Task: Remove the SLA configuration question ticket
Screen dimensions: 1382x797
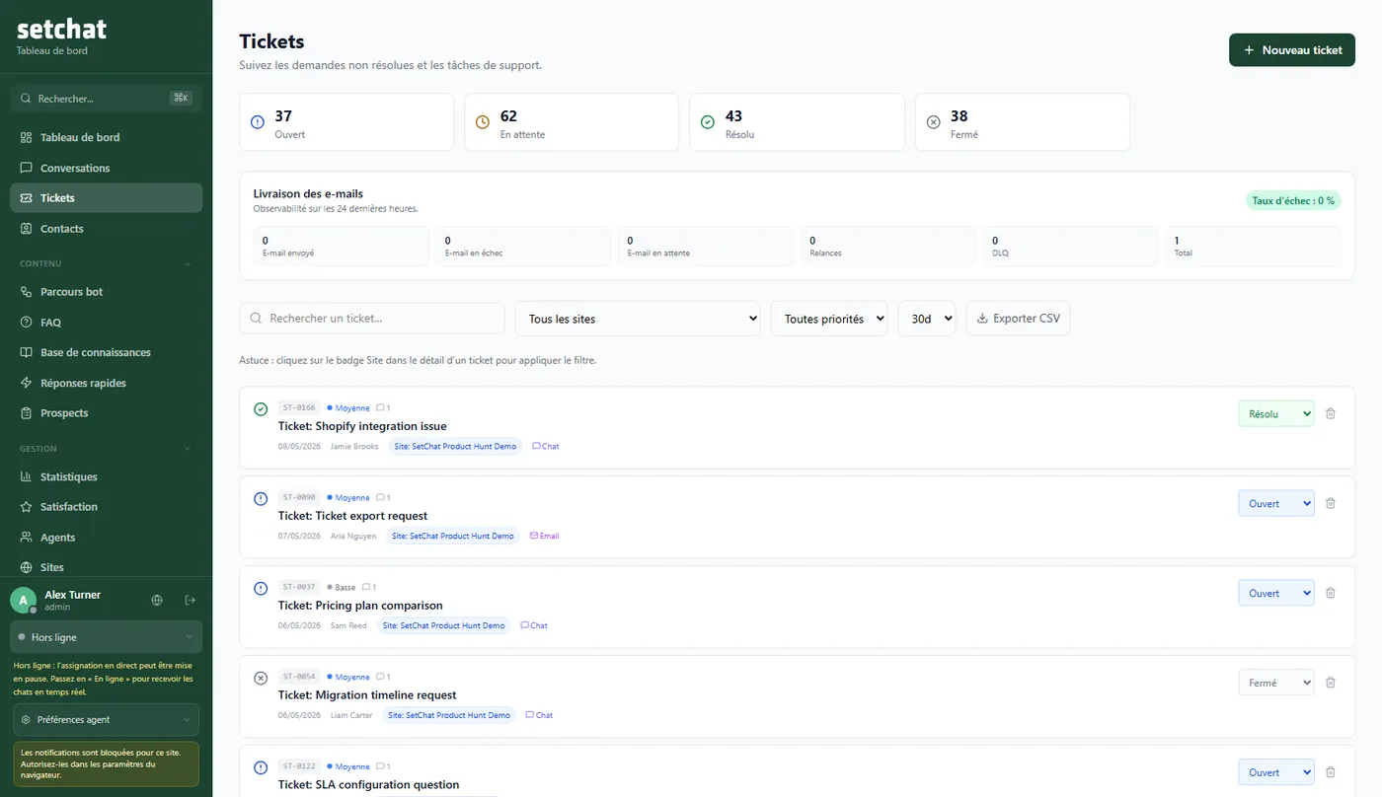Action: click(1330, 772)
